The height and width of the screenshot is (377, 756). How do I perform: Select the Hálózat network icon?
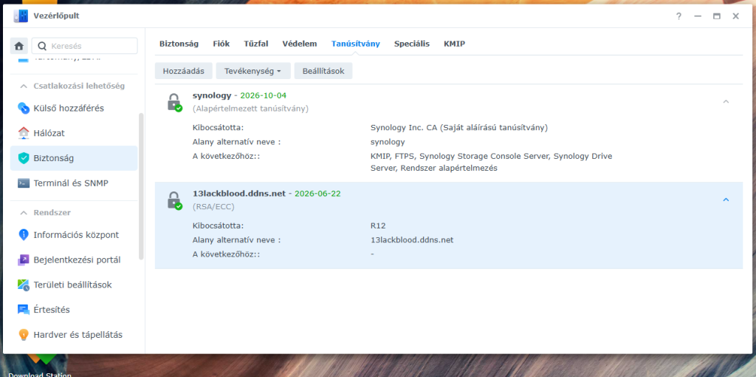point(23,133)
